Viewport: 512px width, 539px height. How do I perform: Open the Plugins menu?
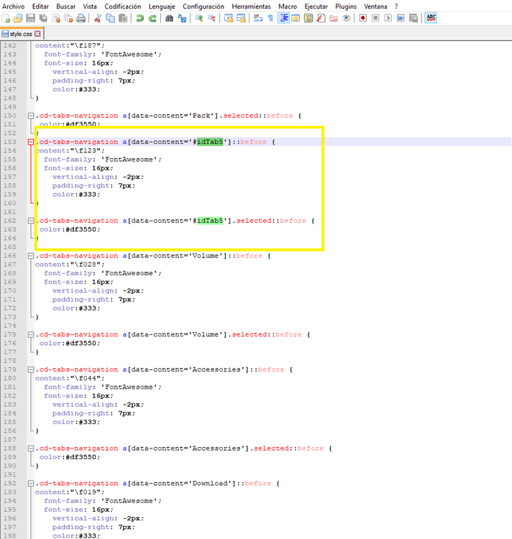point(346,6)
